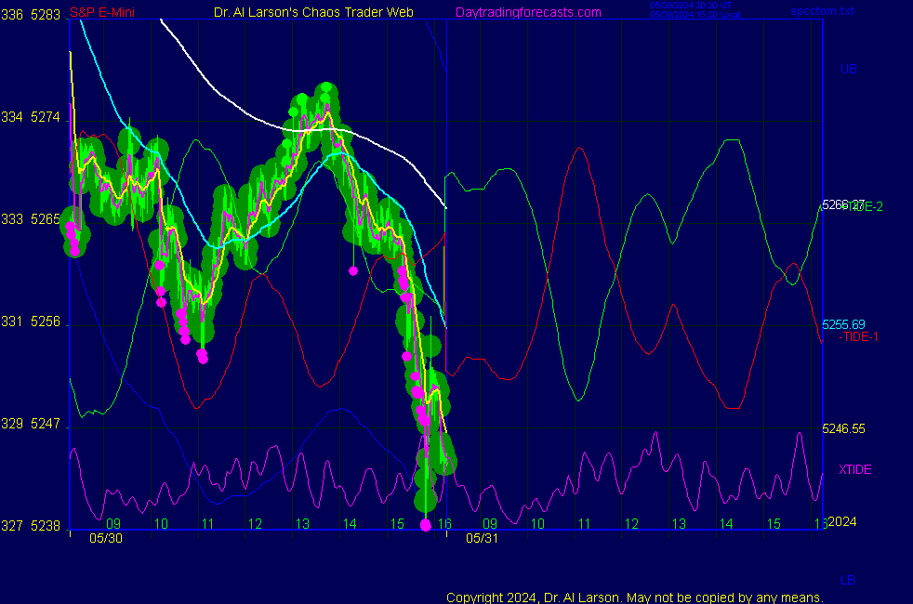Select the green +TIDE-2 legend label
Image resolution: width=913 pixels, height=604 pixels.
click(861, 206)
